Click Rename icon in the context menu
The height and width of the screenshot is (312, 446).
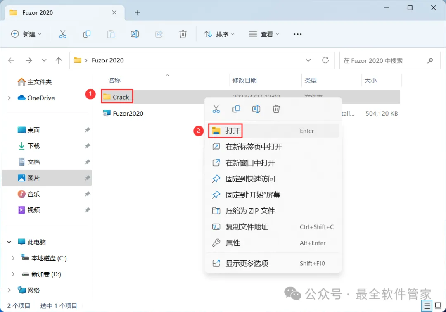point(256,109)
